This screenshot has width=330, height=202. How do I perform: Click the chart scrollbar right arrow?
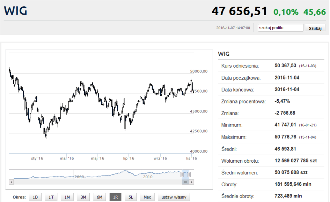(192, 182)
